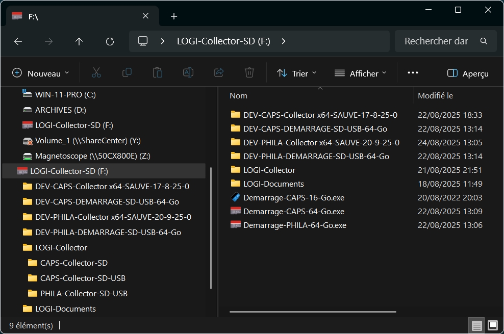
Task: Select Demarrage-CAPS-64-Go.exe file icon
Action: point(236,211)
